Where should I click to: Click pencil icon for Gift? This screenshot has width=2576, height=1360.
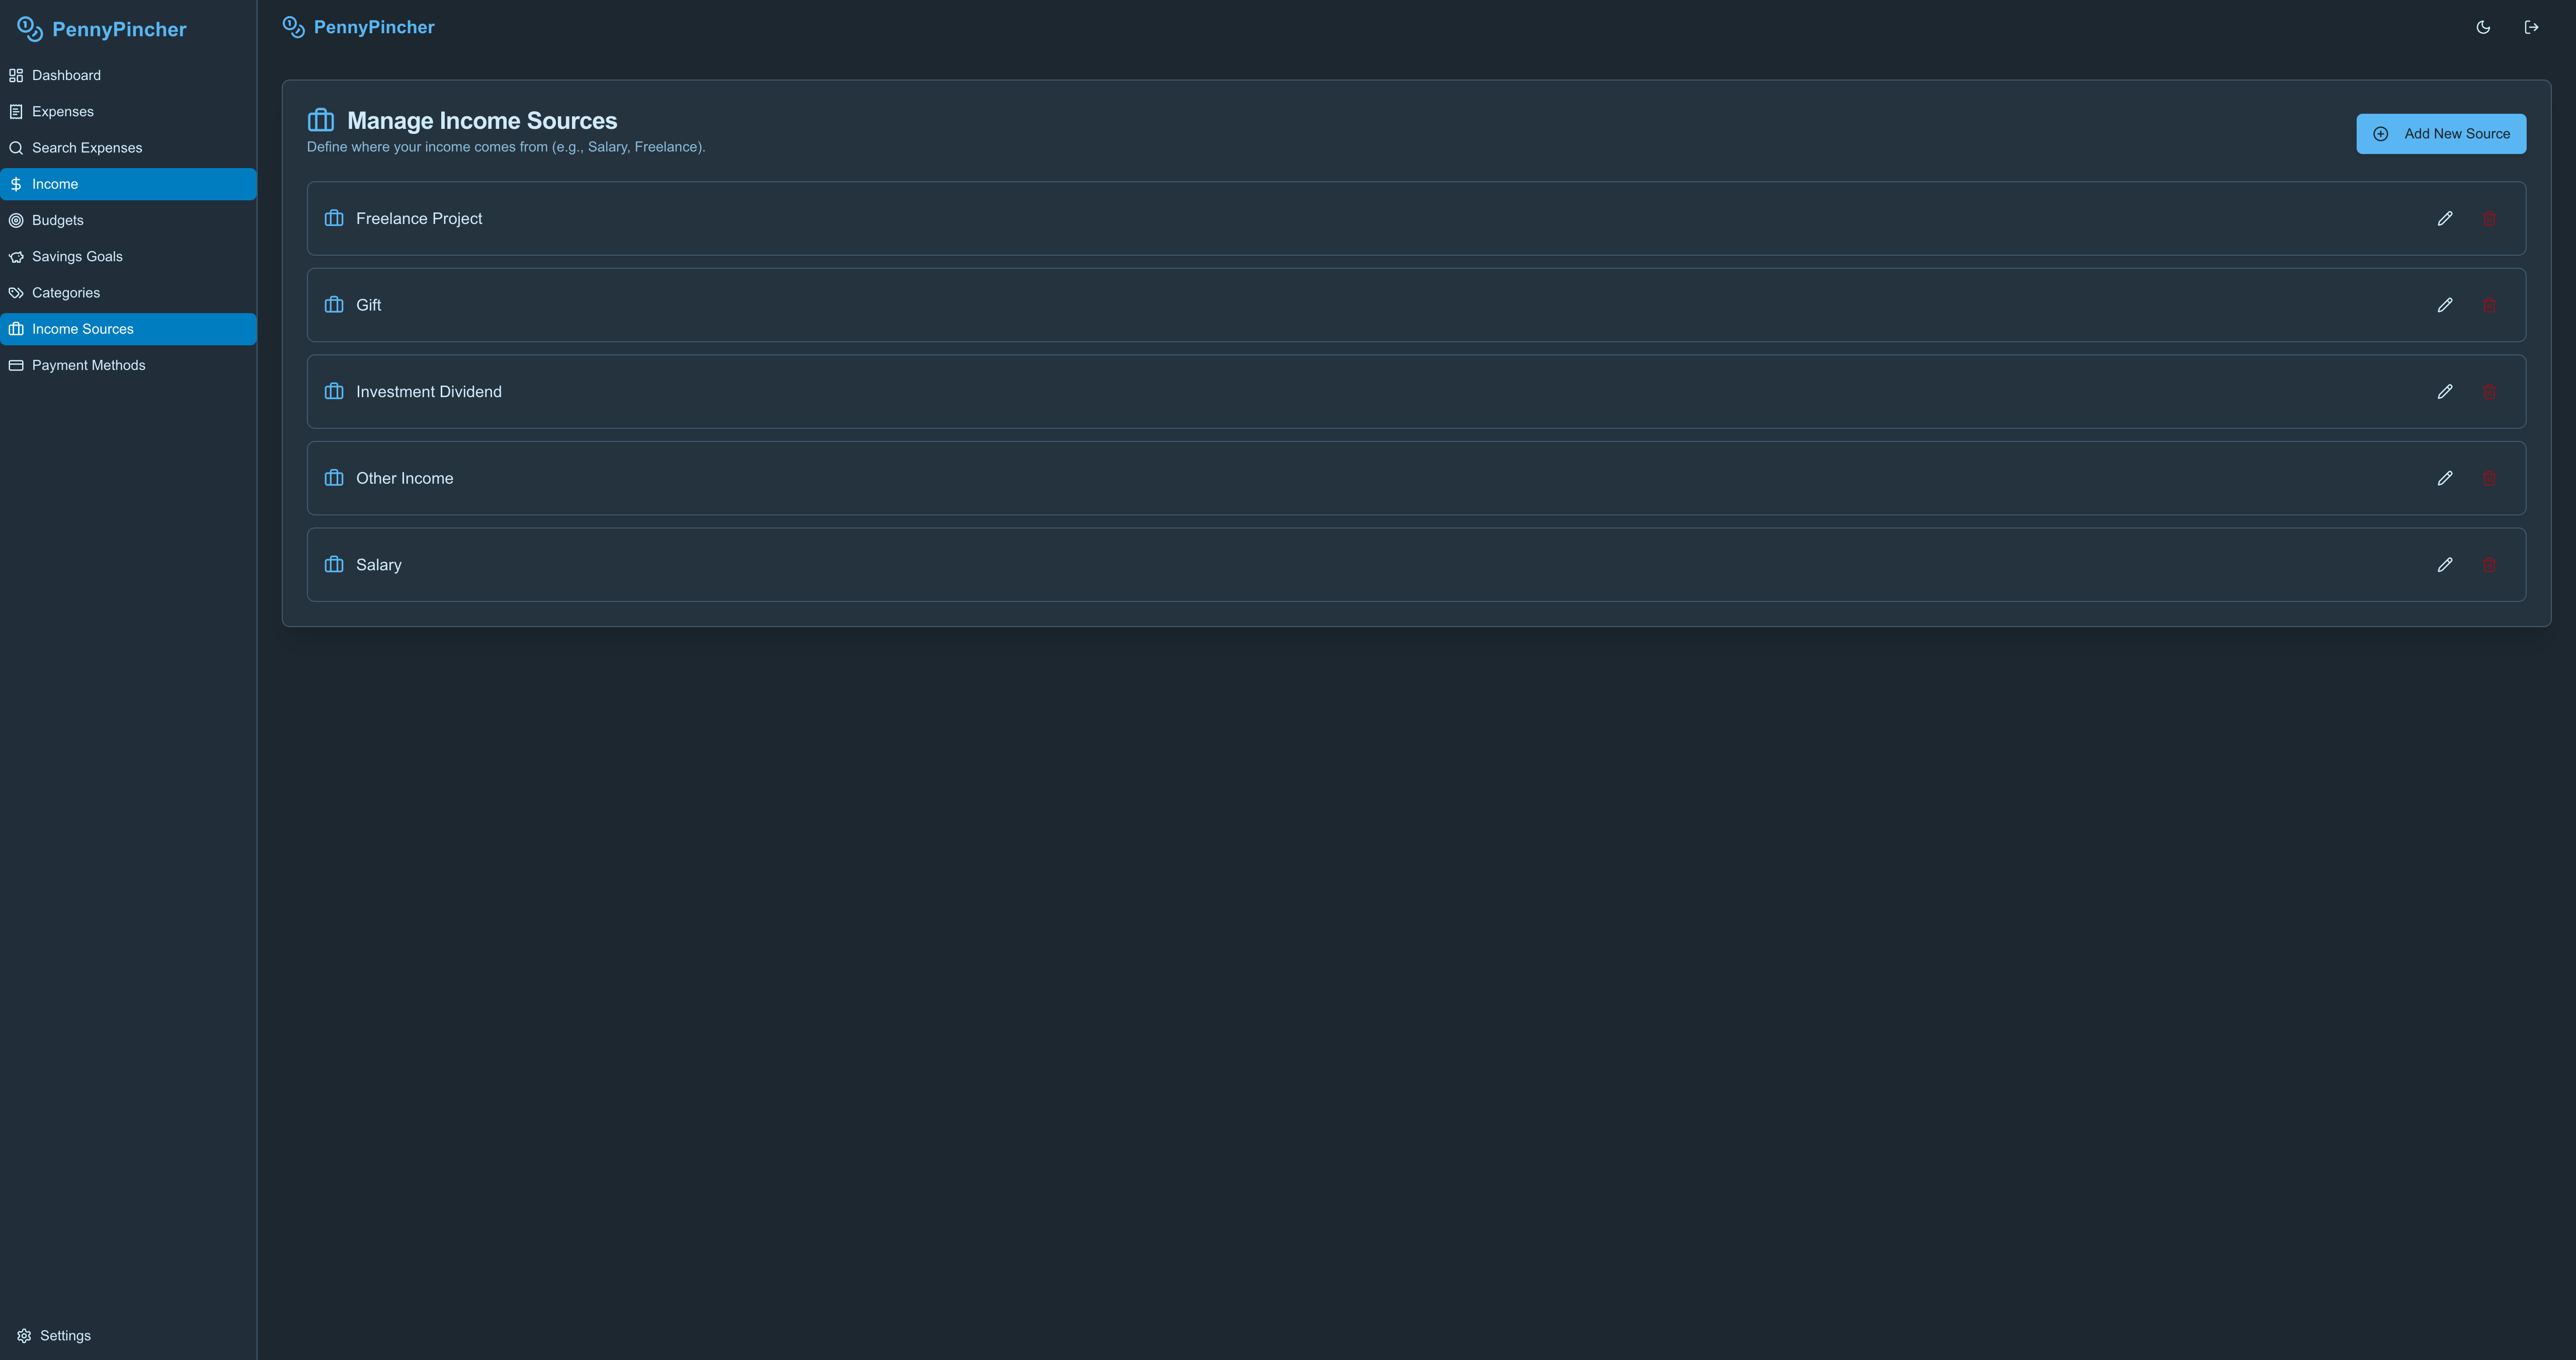point(2445,305)
